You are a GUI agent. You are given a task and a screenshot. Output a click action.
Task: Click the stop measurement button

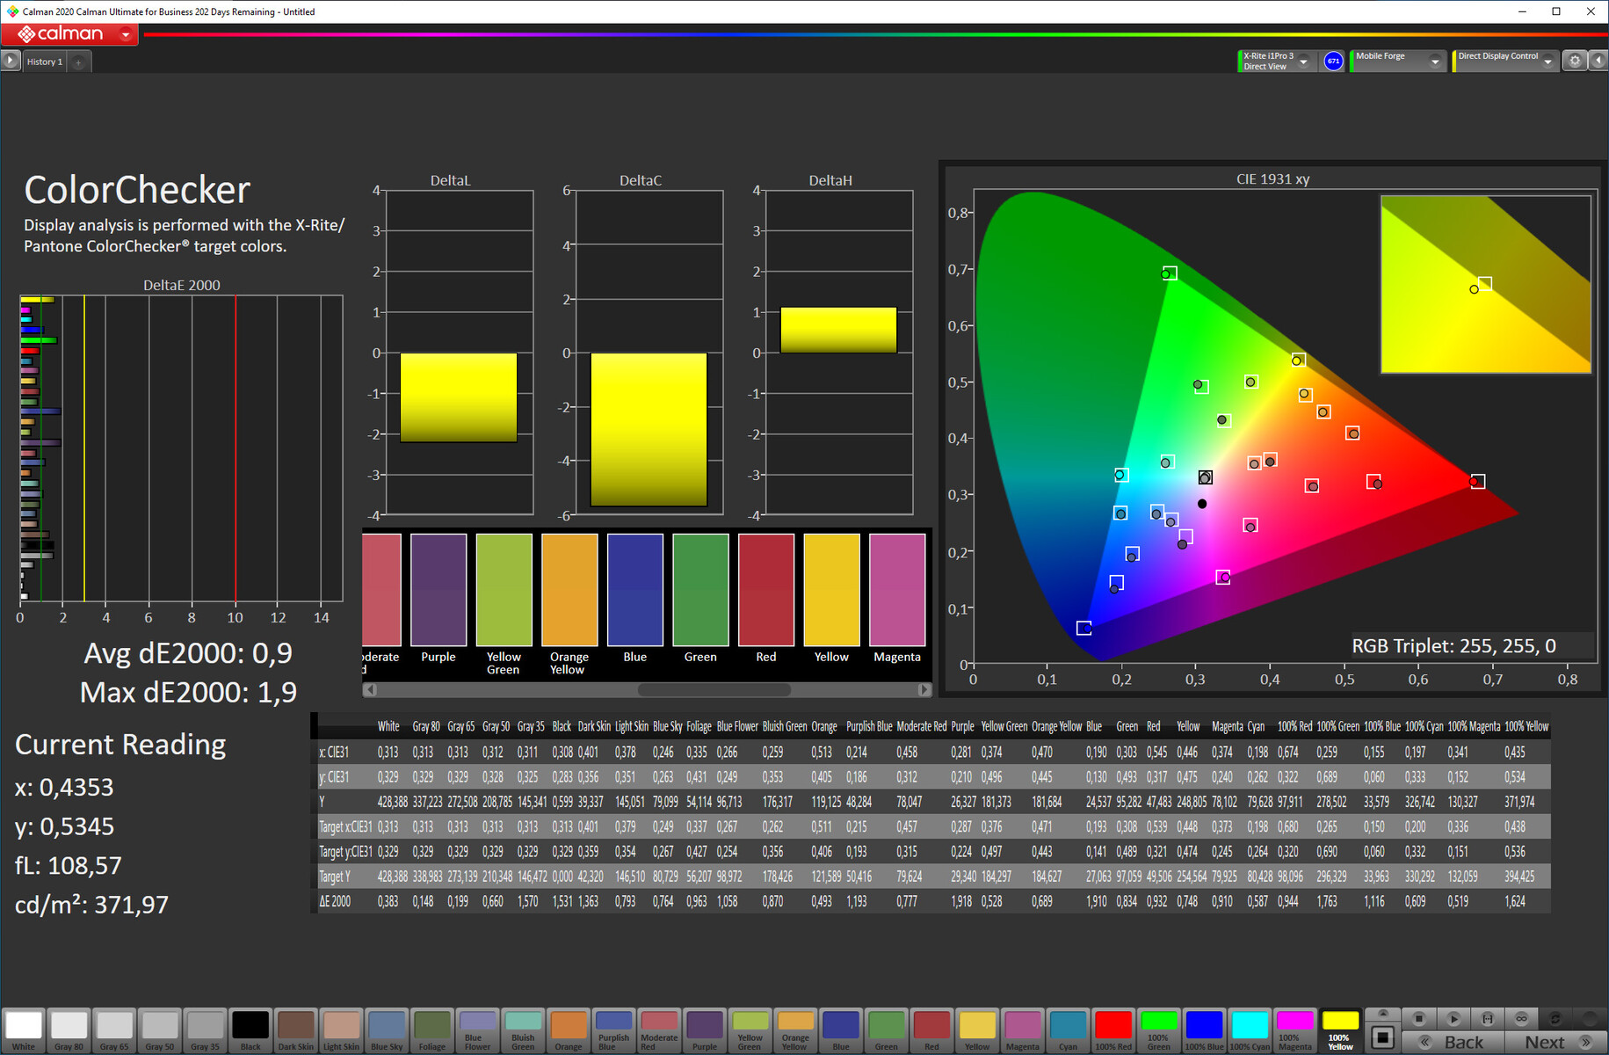(x=1418, y=1018)
